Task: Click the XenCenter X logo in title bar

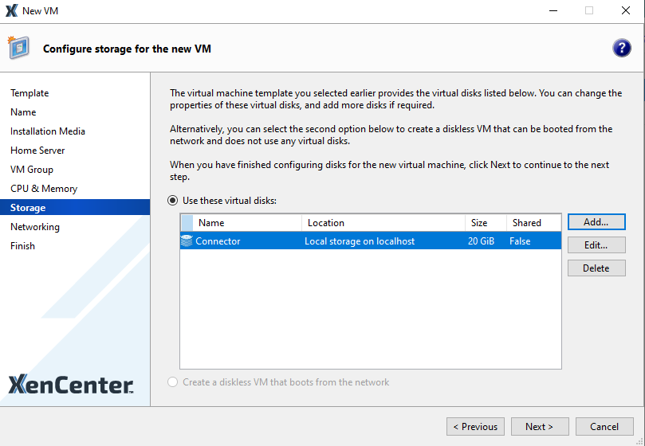Action: (11, 10)
